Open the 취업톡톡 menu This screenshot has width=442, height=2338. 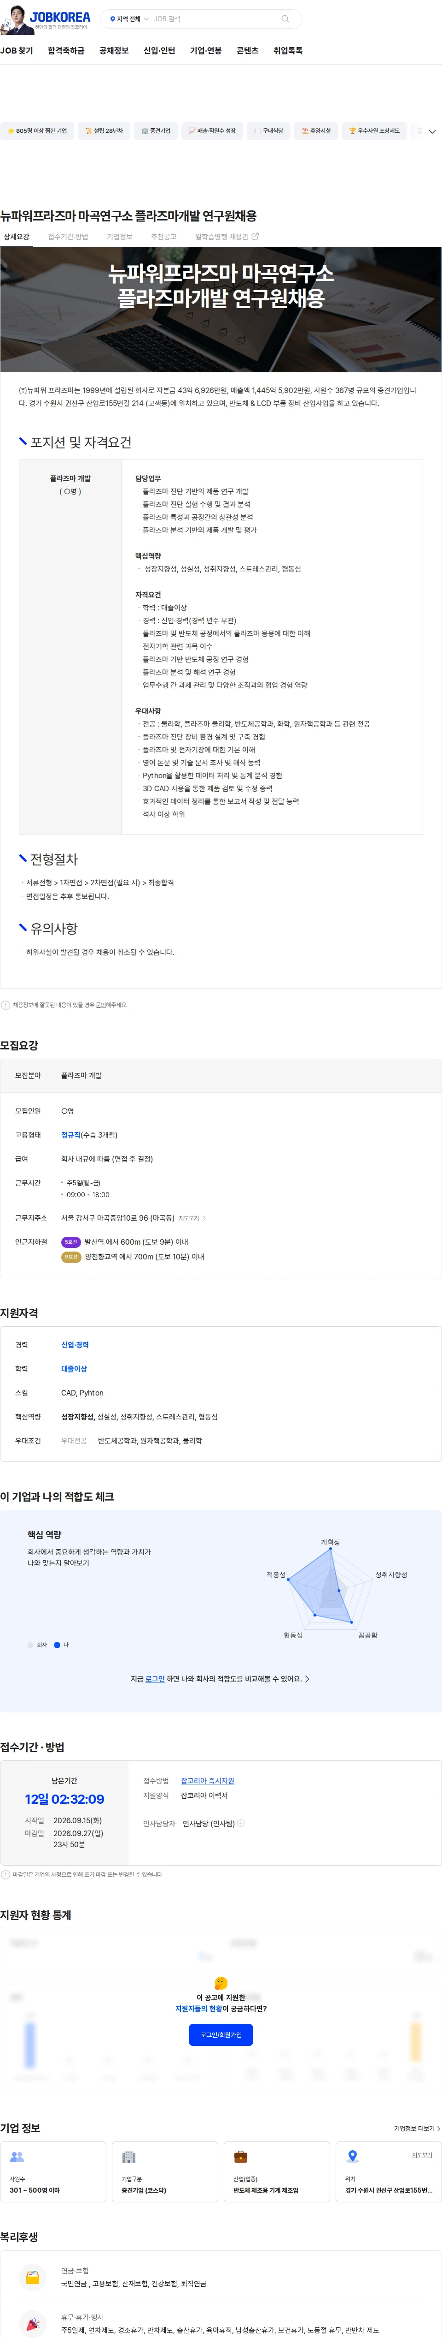288,51
